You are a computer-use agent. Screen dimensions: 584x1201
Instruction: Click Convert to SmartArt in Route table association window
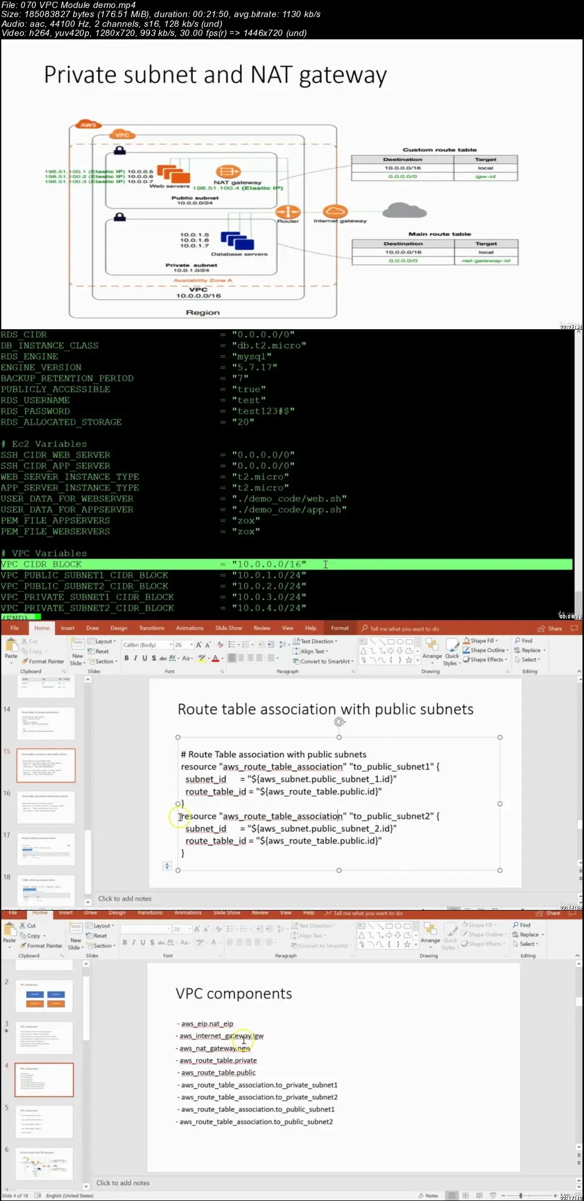323,661
